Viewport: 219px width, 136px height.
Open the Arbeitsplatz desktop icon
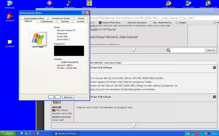(x=10, y=4)
